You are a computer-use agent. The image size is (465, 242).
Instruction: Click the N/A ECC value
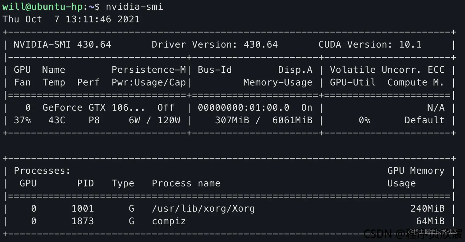pos(436,107)
